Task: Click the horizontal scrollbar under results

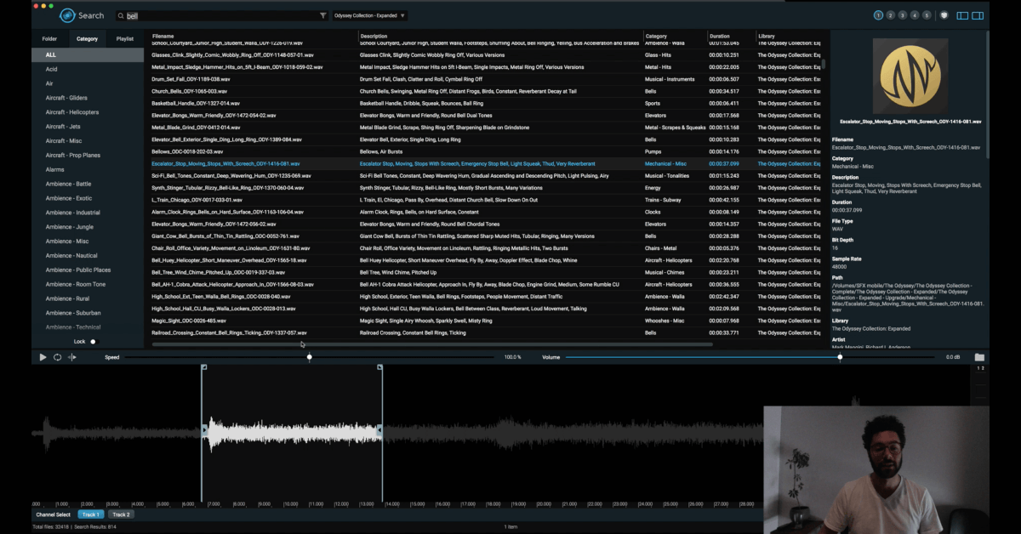Action: click(x=432, y=344)
